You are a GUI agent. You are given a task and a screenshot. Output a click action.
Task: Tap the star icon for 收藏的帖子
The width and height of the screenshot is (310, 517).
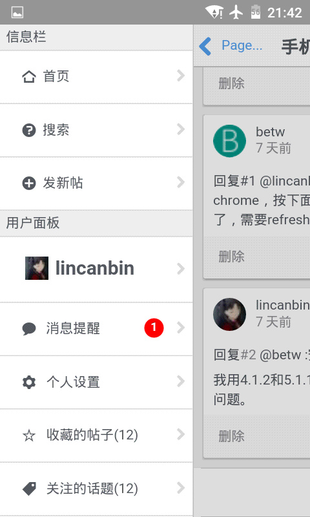coord(29,436)
